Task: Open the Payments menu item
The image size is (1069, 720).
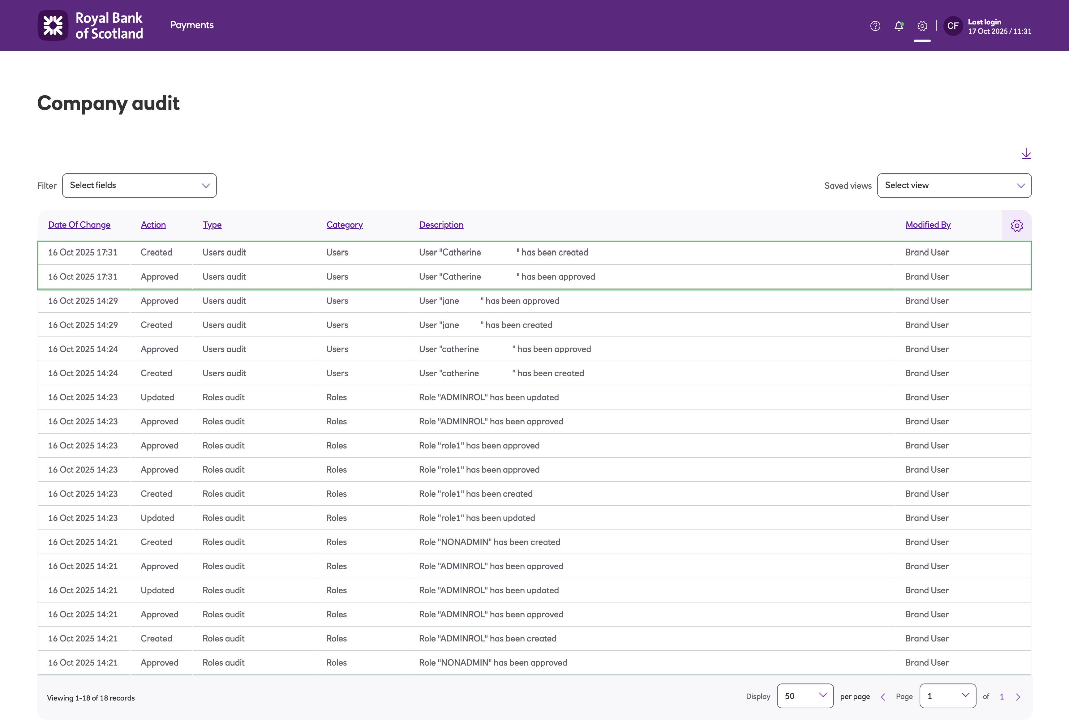Action: (191, 25)
